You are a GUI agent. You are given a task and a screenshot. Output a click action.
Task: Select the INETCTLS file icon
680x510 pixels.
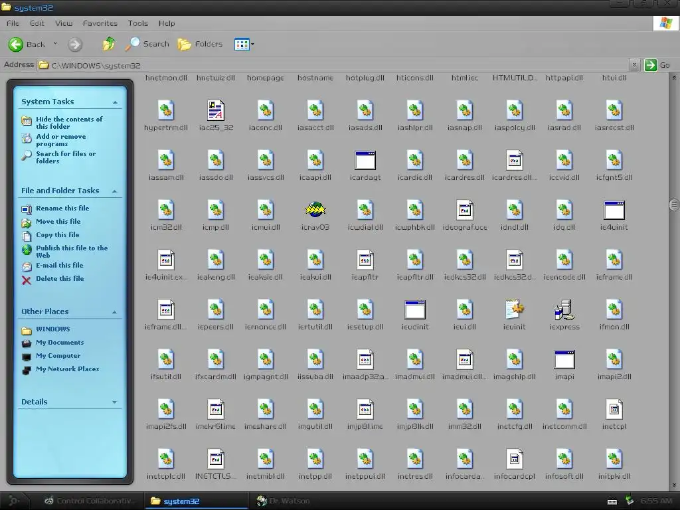coord(216,460)
